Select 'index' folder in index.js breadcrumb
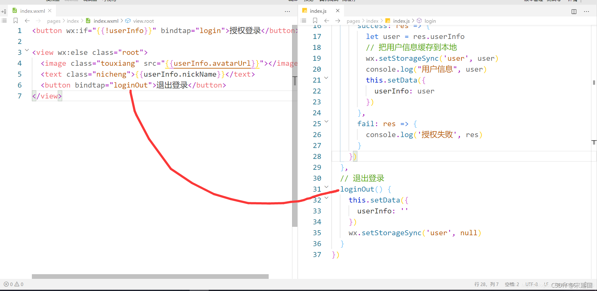The image size is (597, 291). (372, 21)
